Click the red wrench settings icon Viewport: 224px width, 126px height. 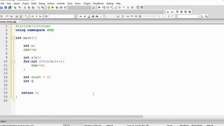(206, 16)
